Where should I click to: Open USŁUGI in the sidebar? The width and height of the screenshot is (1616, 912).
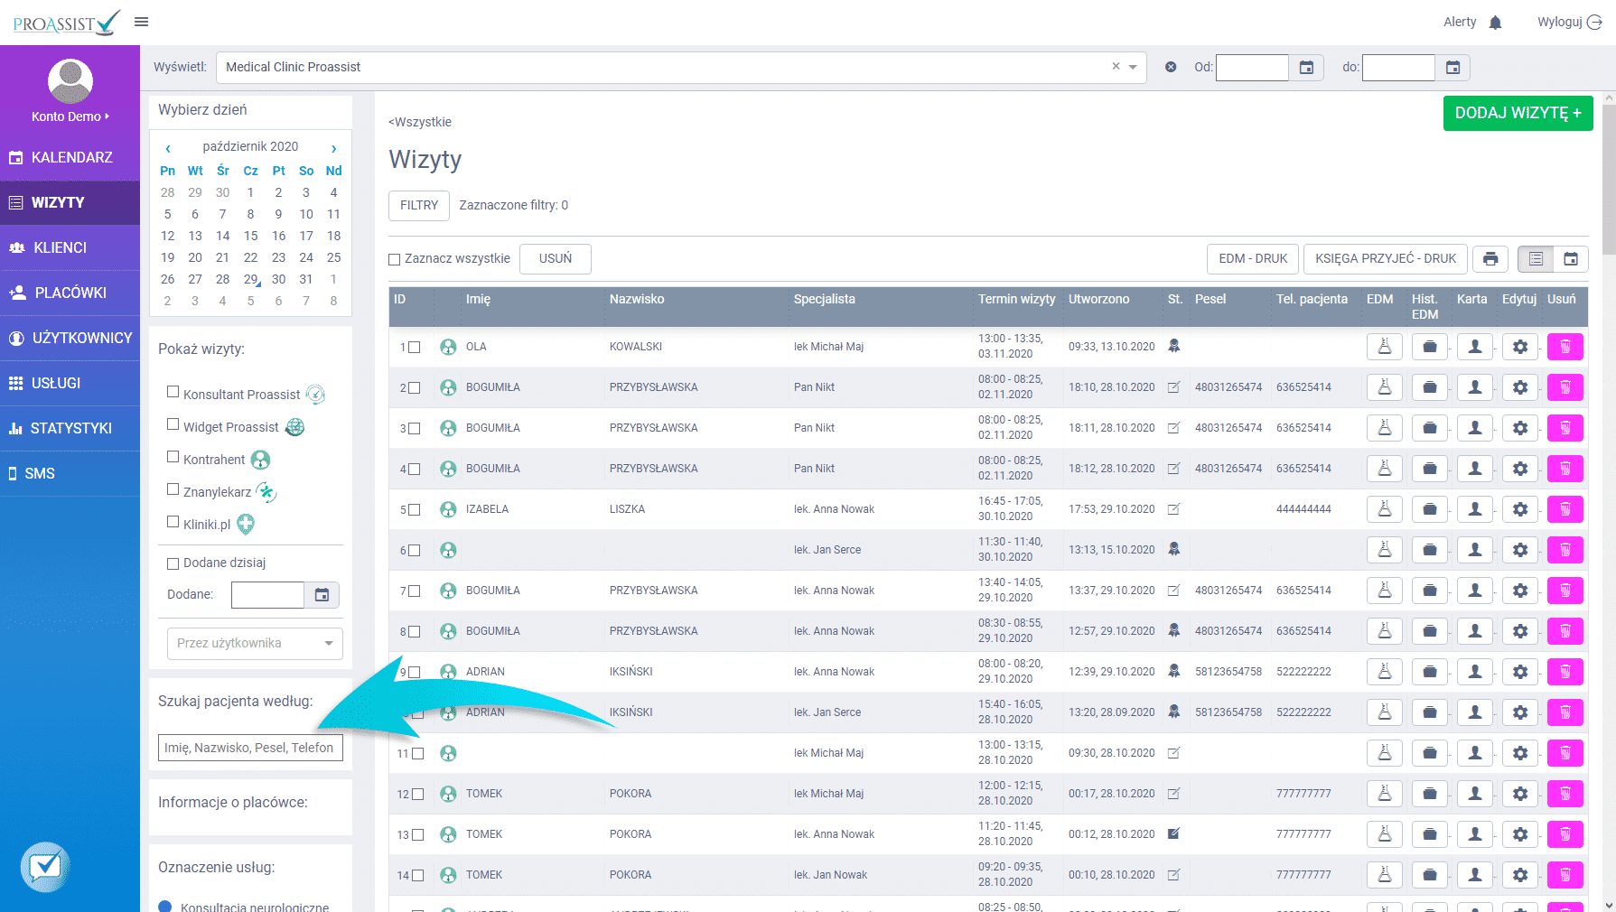[x=70, y=384]
